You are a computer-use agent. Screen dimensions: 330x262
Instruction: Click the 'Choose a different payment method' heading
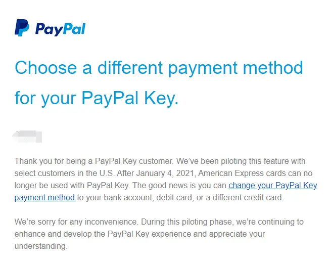[x=159, y=68]
